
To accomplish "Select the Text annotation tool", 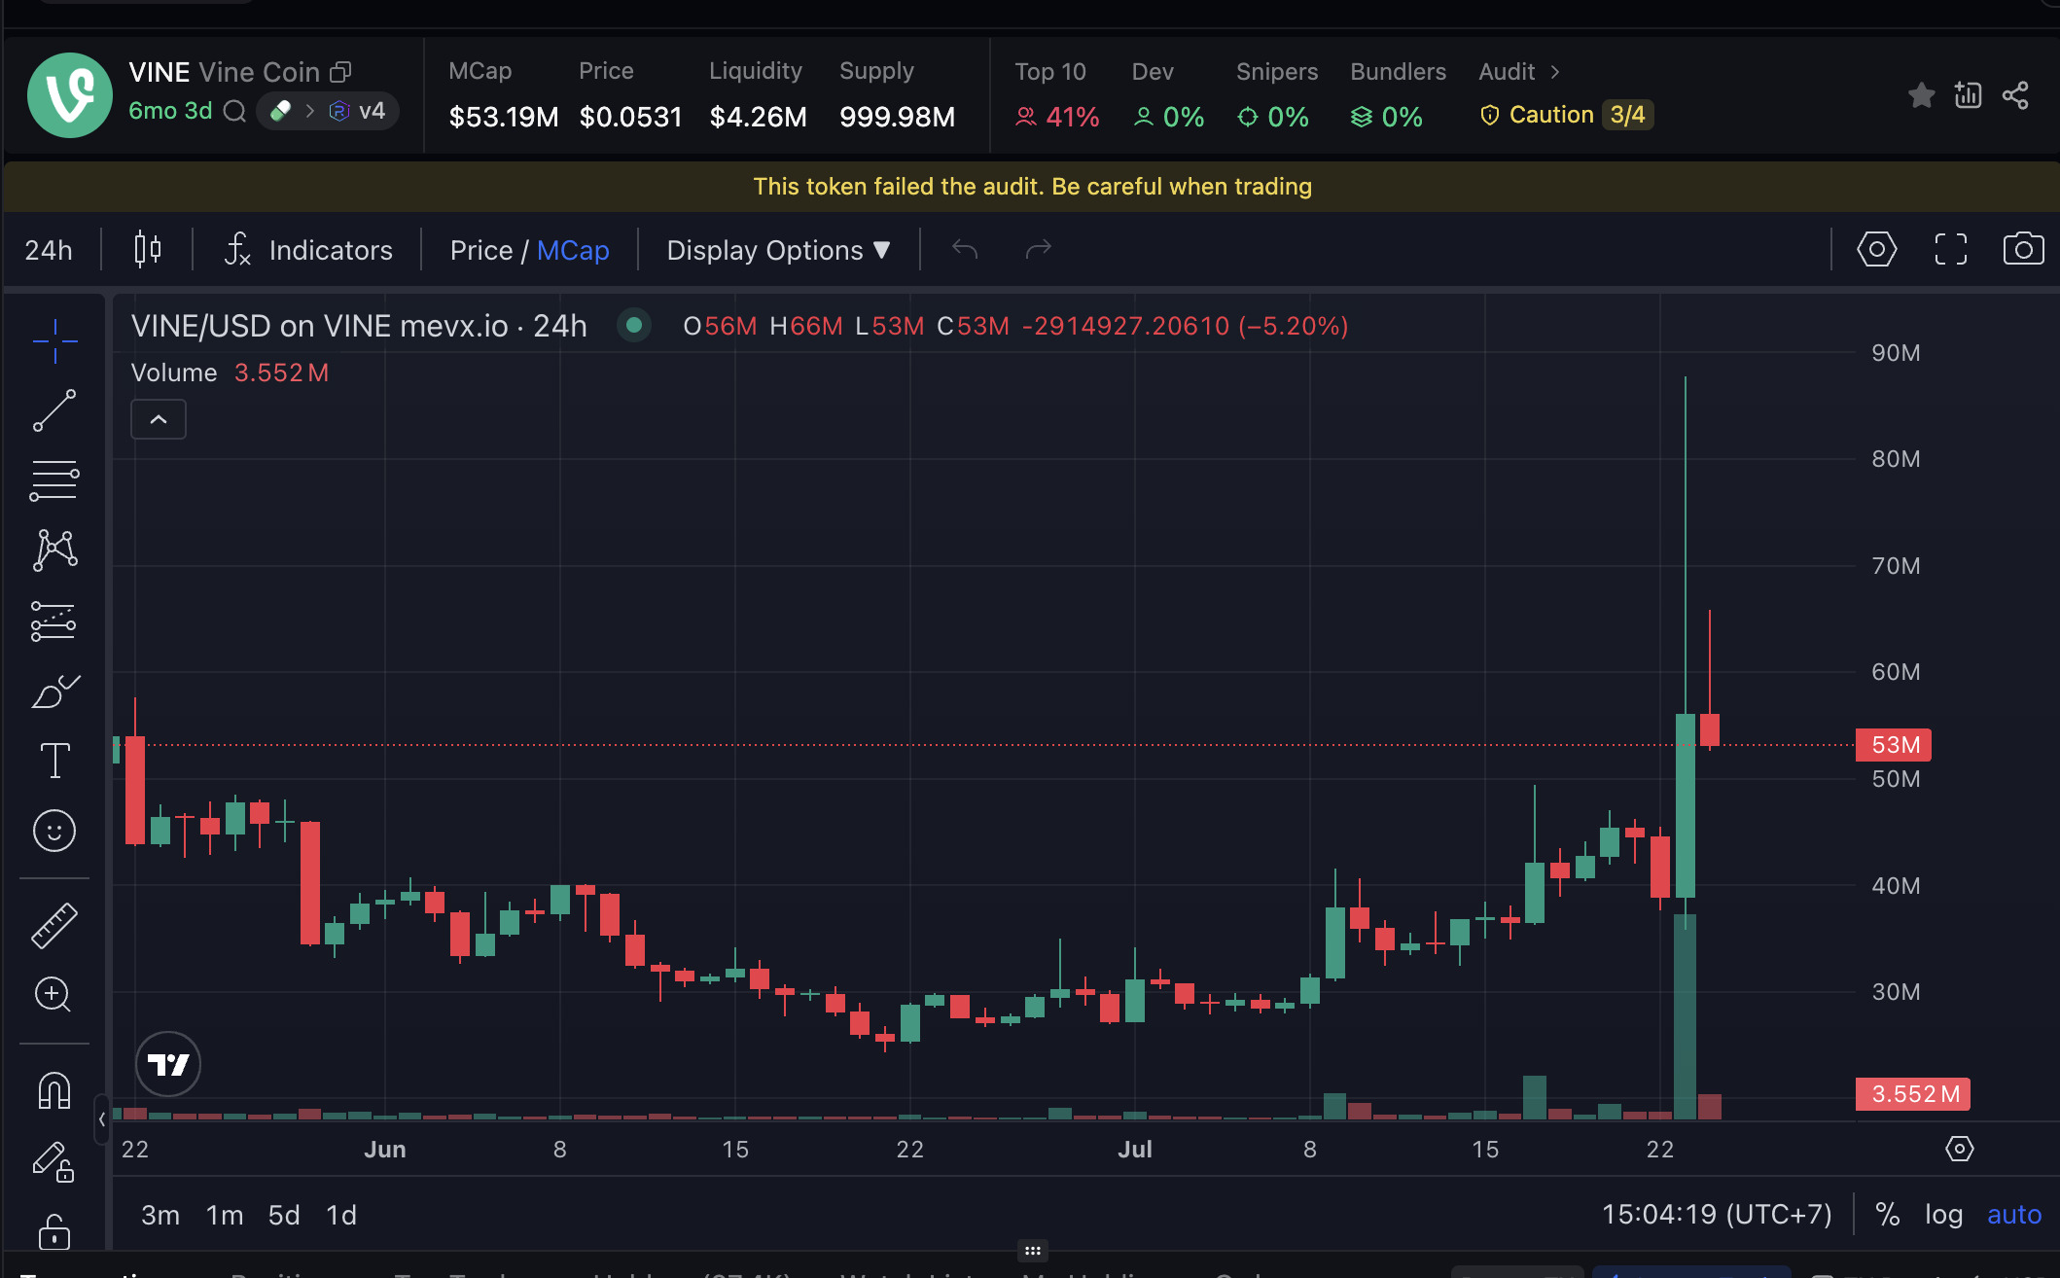I will click(54, 761).
